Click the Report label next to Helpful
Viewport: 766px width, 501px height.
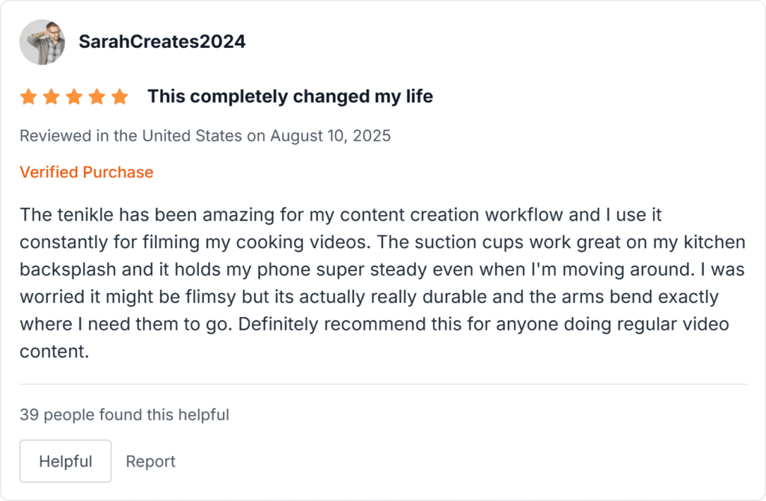coord(150,461)
